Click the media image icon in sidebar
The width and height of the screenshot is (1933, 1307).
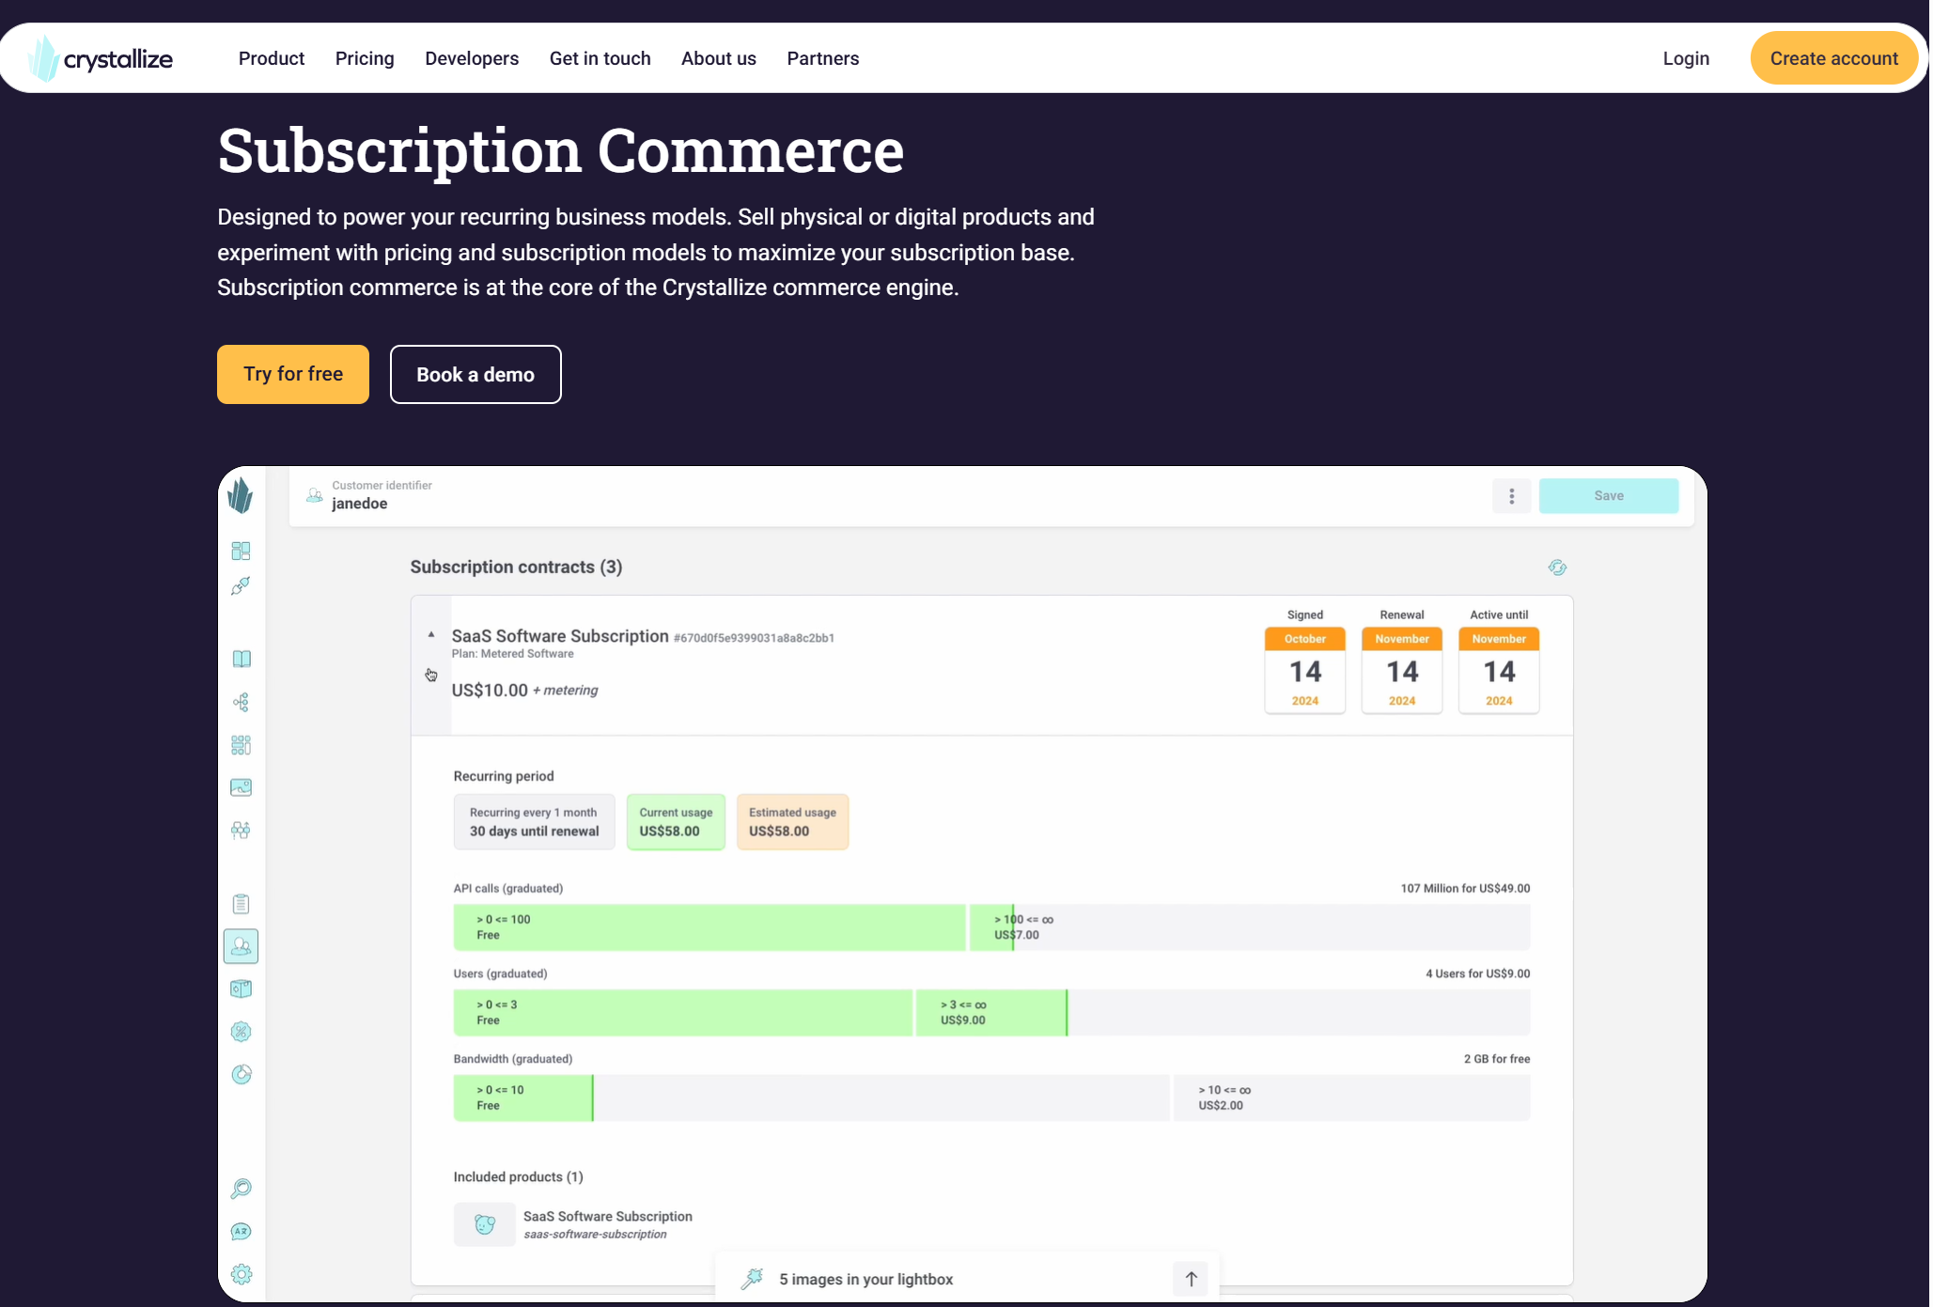242,787
